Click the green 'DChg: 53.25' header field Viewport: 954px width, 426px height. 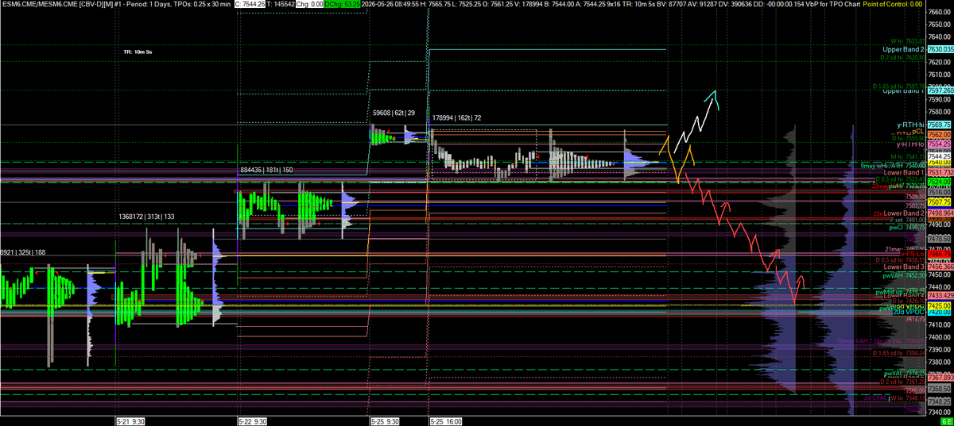tap(340, 5)
